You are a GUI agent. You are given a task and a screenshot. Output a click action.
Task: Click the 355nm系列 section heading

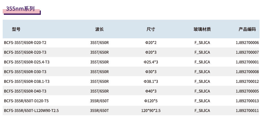20,9
